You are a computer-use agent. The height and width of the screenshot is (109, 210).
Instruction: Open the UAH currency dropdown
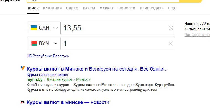point(43,28)
